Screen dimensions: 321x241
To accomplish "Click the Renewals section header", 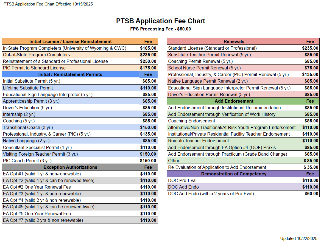I will tap(234, 41).
